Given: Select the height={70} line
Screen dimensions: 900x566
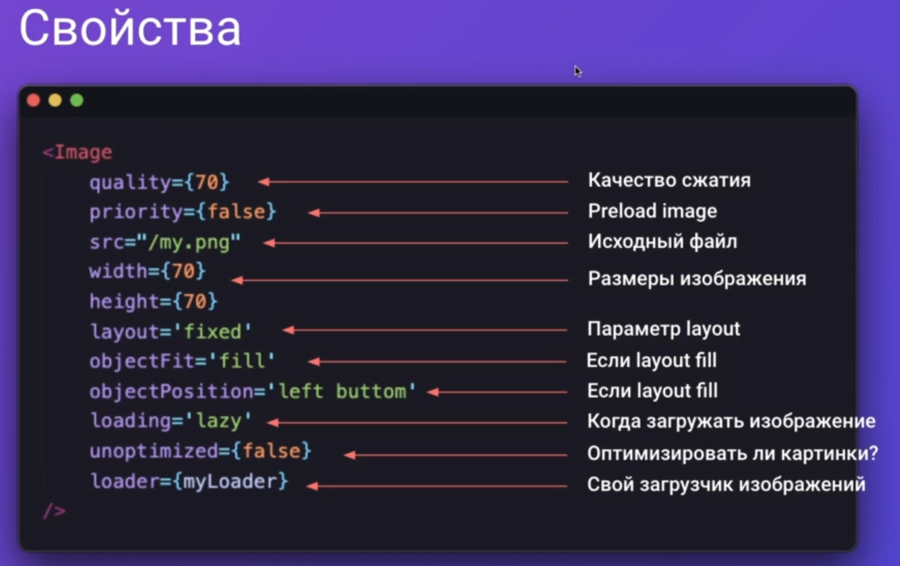Looking at the screenshot, I should (154, 302).
